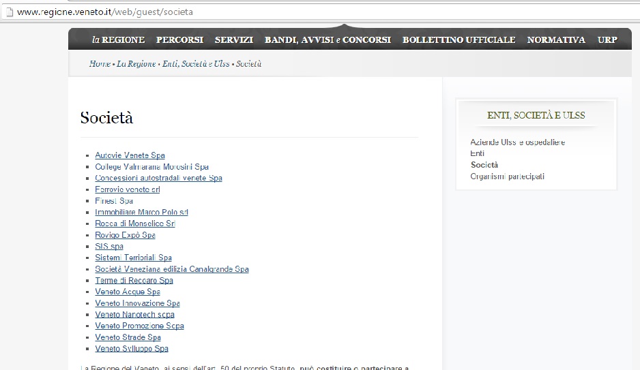Open the NORMATIVA menu item

(556, 40)
